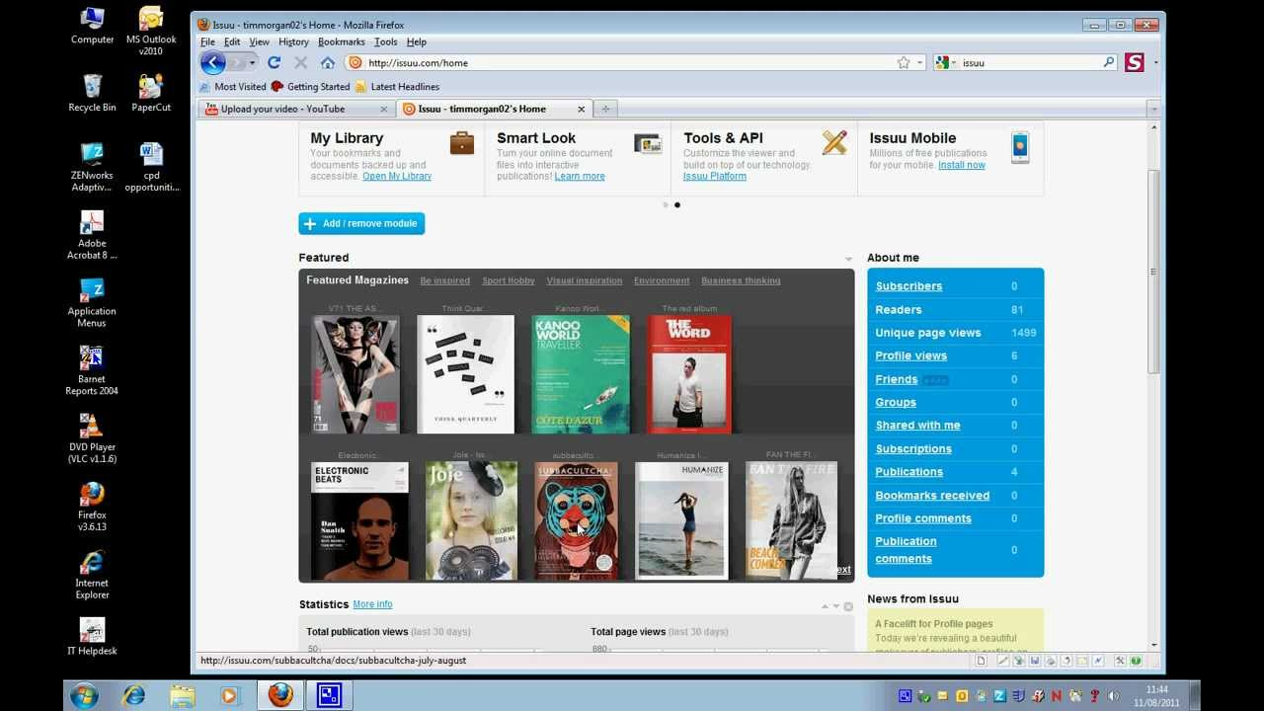Open new tab plus button

click(605, 109)
